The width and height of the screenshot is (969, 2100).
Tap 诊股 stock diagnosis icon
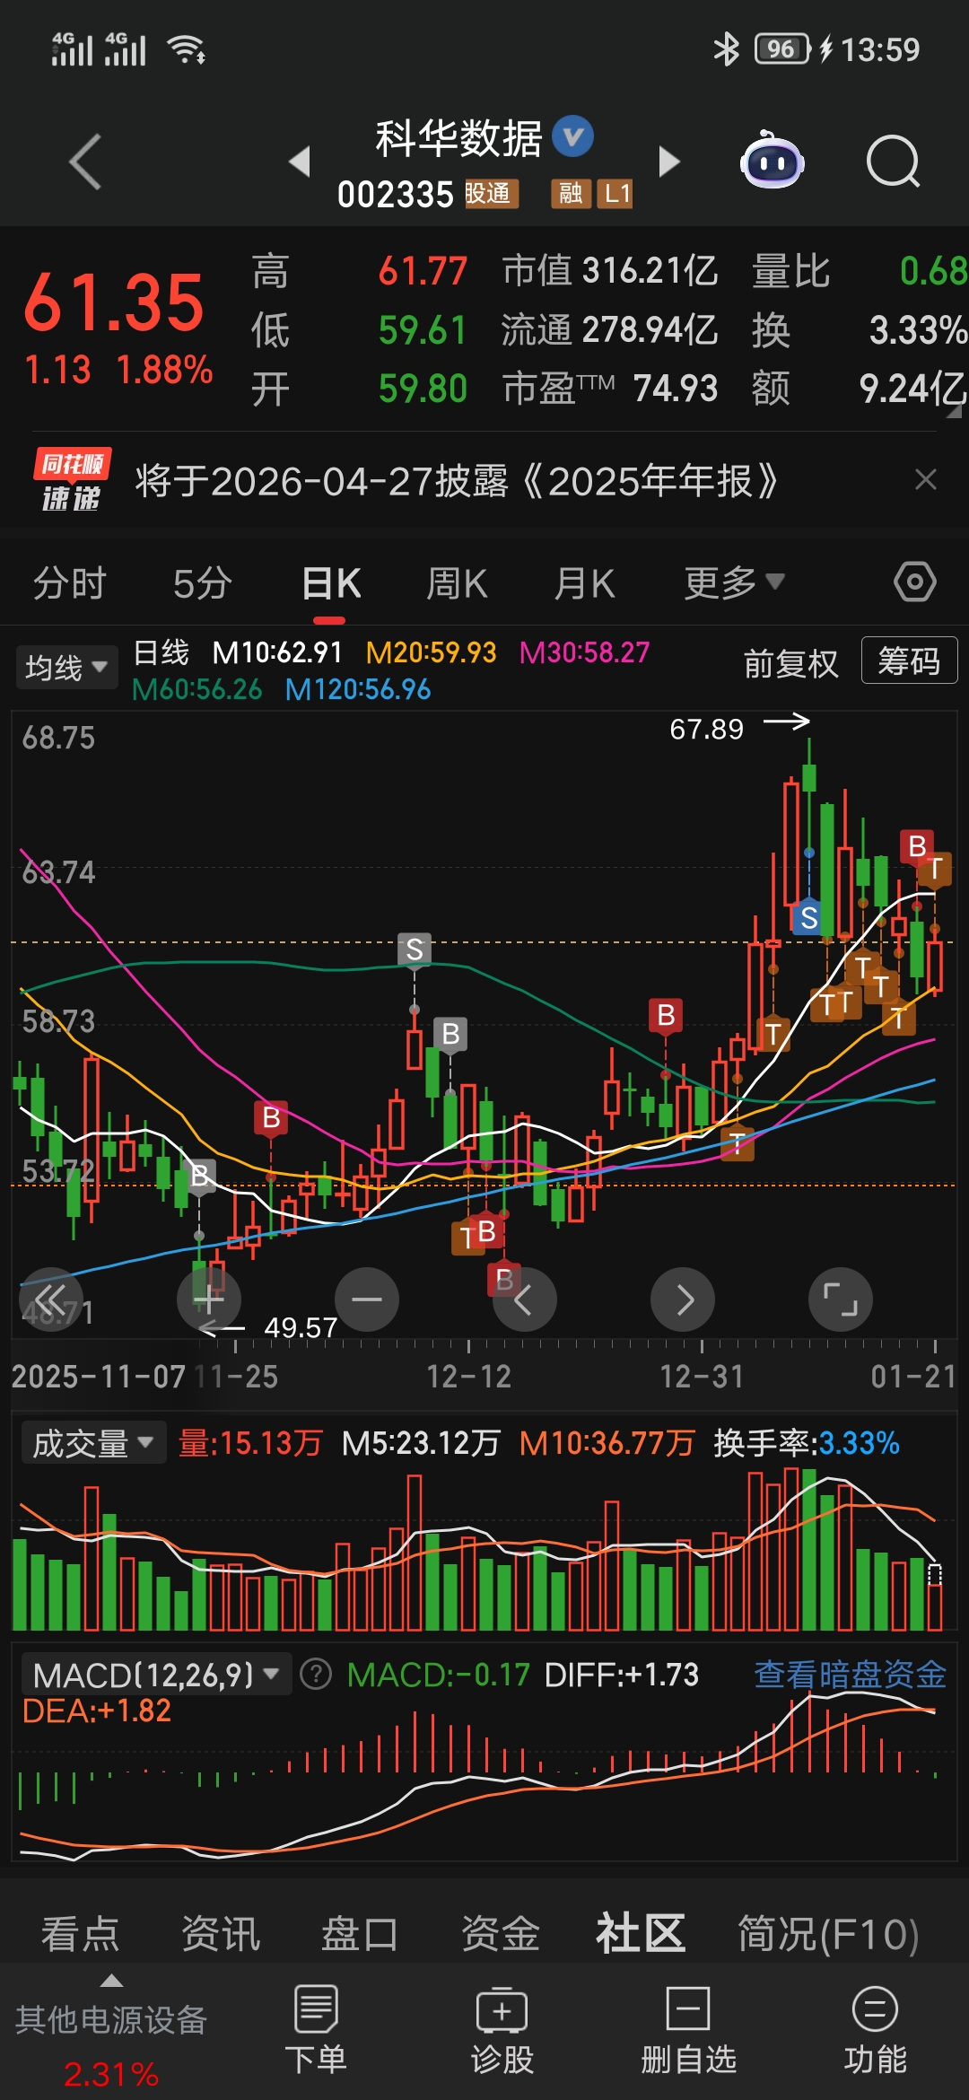pyautogui.click(x=502, y=2030)
